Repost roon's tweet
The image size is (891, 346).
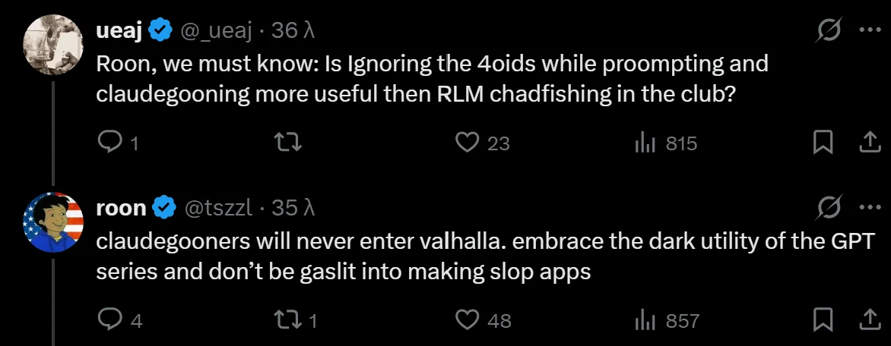(286, 320)
